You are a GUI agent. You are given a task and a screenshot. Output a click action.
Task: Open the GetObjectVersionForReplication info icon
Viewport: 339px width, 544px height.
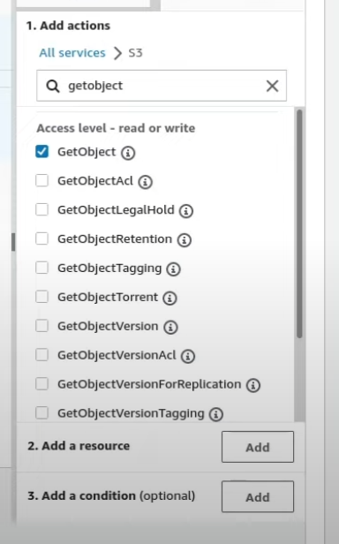(x=253, y=385)
